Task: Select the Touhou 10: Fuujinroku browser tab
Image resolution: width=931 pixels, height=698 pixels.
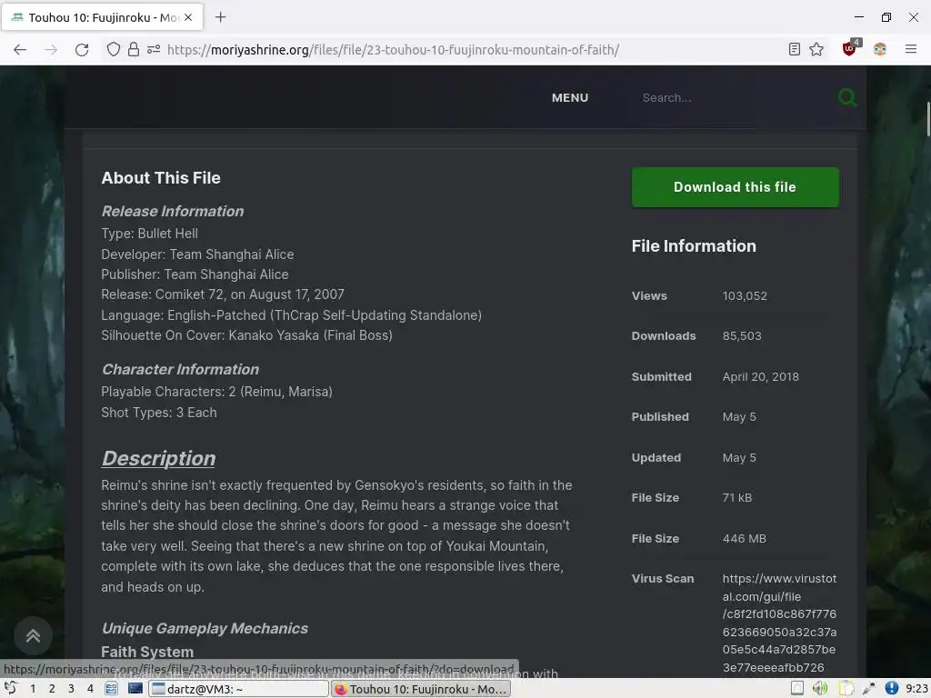Action: (102, 17)
